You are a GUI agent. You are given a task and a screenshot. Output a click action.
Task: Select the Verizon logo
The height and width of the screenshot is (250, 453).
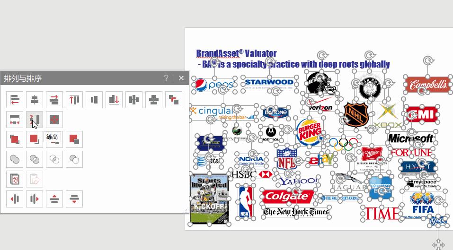tap(320, 105)
